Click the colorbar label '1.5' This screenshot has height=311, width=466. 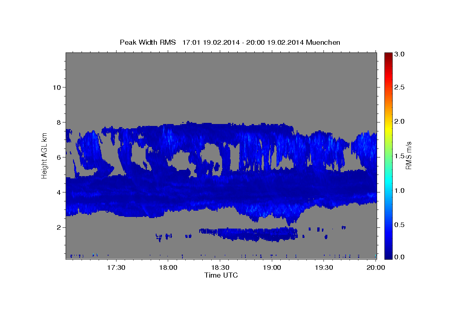point(400,156)
